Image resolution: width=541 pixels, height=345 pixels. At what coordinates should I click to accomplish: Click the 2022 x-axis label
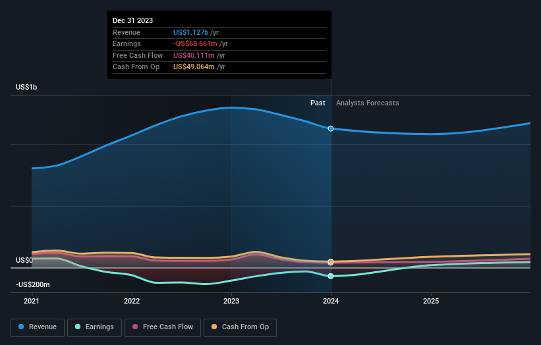[132, 302]
